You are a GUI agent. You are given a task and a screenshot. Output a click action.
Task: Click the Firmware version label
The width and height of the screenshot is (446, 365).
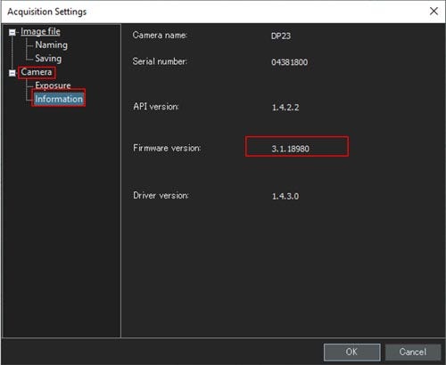[x=167, y=148]
